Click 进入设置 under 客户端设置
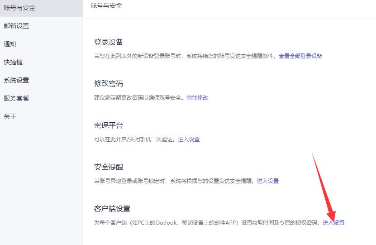376x245 pixels. (x=333, y=223)
